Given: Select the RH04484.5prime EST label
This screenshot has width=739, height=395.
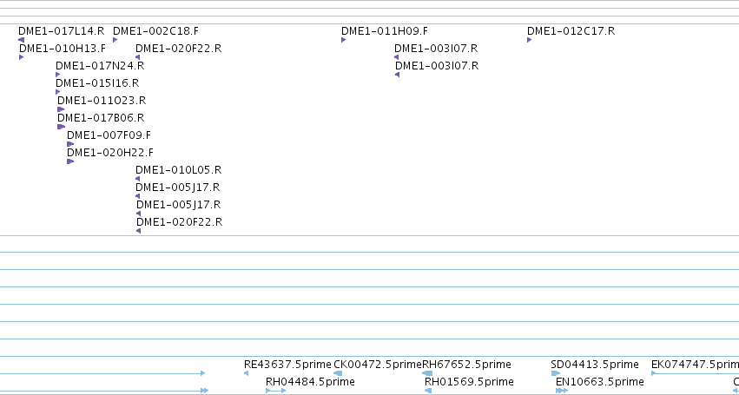Looking at the screenshot, I should coord(310,382).
